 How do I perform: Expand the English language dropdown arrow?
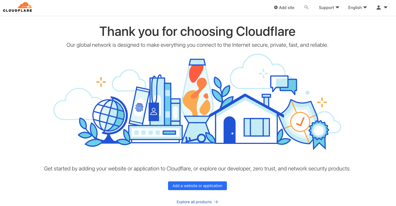[365, 8]
